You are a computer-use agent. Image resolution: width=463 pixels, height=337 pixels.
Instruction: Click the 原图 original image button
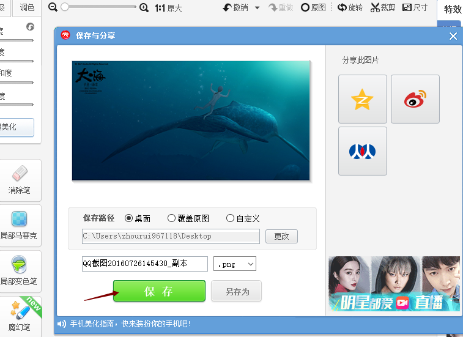click(x=313, y=7)
